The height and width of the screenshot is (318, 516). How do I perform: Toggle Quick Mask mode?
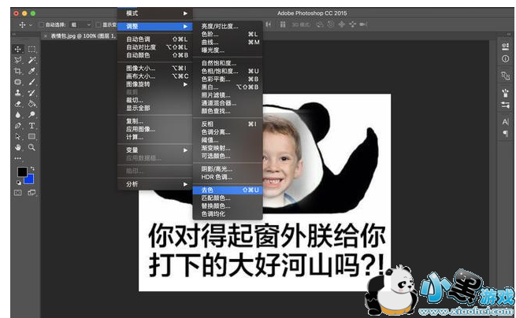tap(18, 193)
